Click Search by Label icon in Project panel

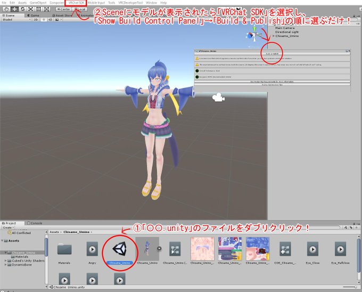(351, 228)
